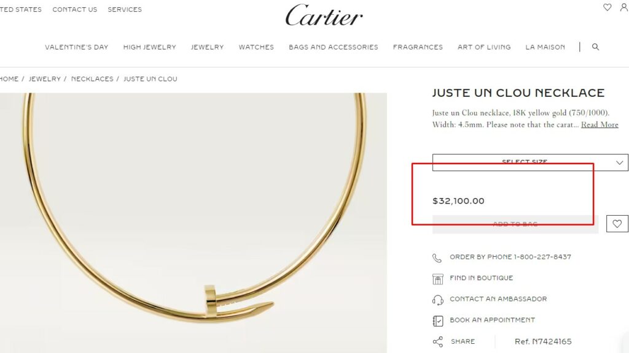Go to Necklaces in the breadcrumb
Screen dimensions: 629x353
pos(92,79)
